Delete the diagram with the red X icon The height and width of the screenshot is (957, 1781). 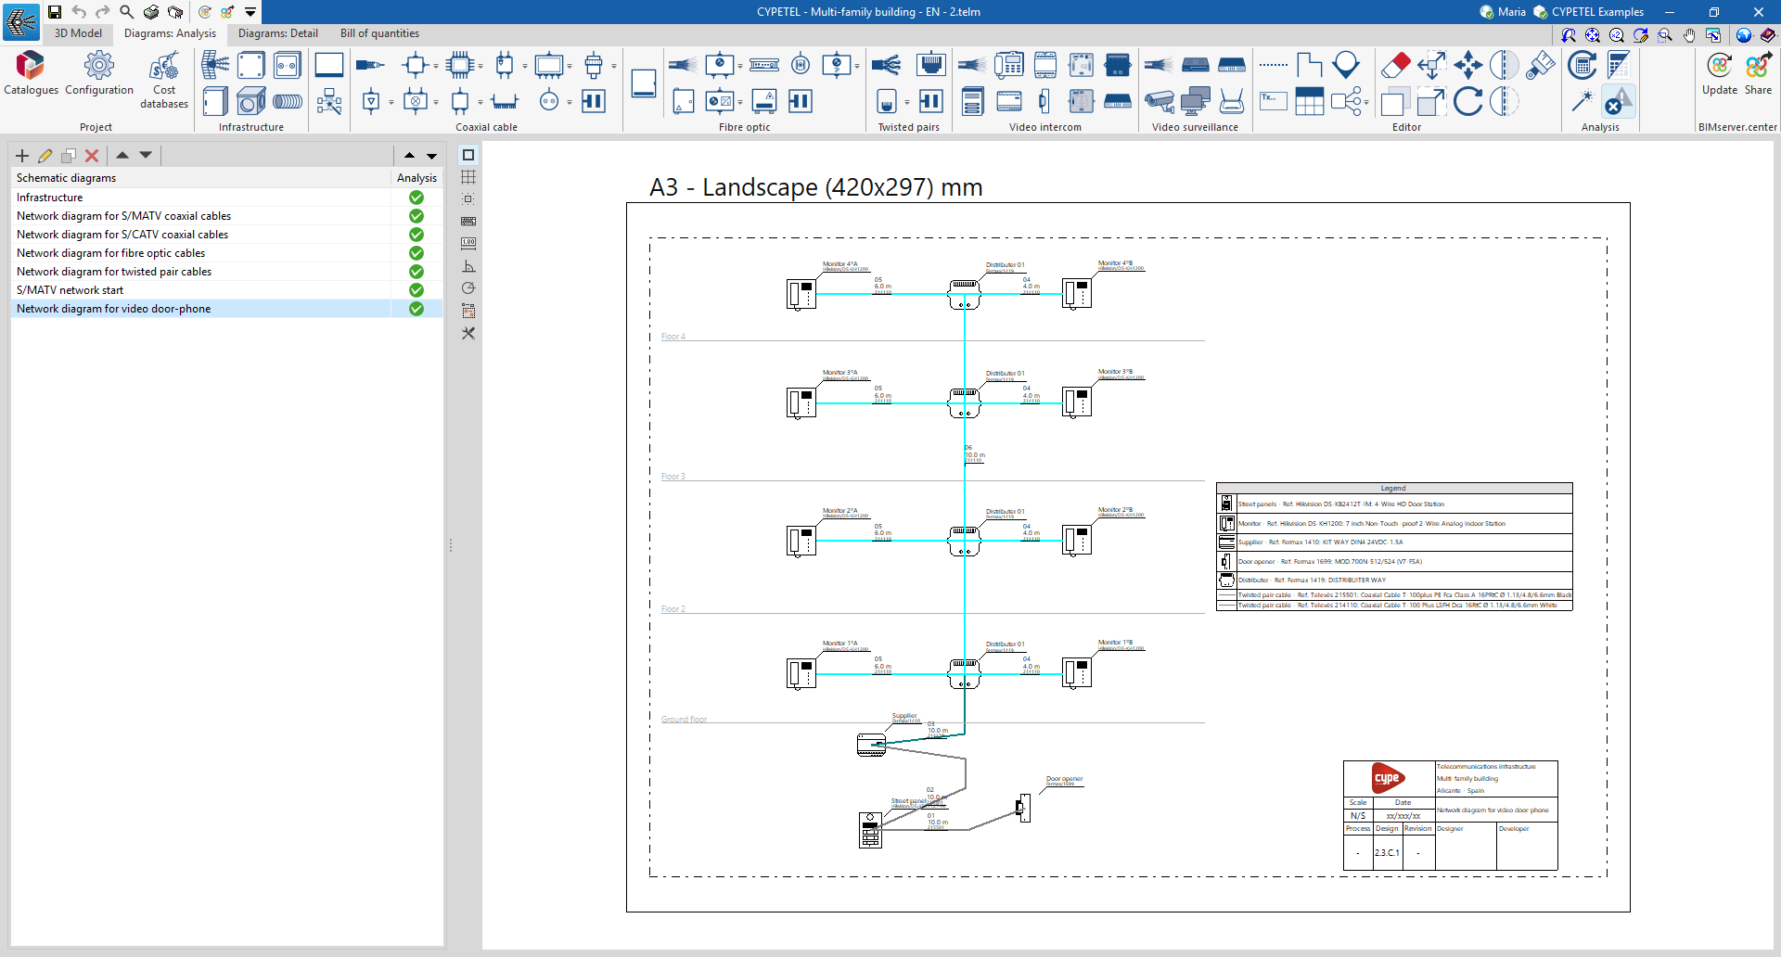pyautogui.click(x=91, y=156)
